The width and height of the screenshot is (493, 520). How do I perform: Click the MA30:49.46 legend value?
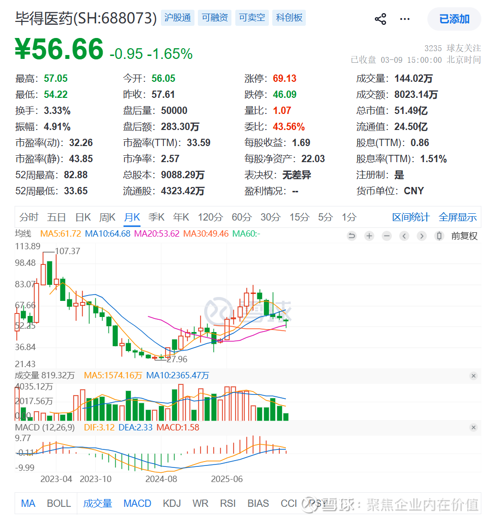[x=206, y=234]
